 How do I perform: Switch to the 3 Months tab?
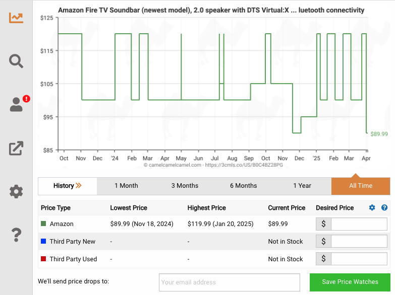click(185, 186)
